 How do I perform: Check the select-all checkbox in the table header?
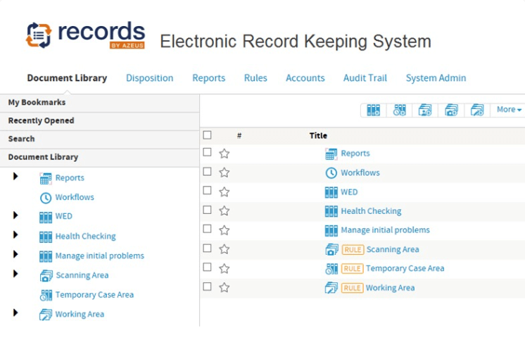(207, 135)
